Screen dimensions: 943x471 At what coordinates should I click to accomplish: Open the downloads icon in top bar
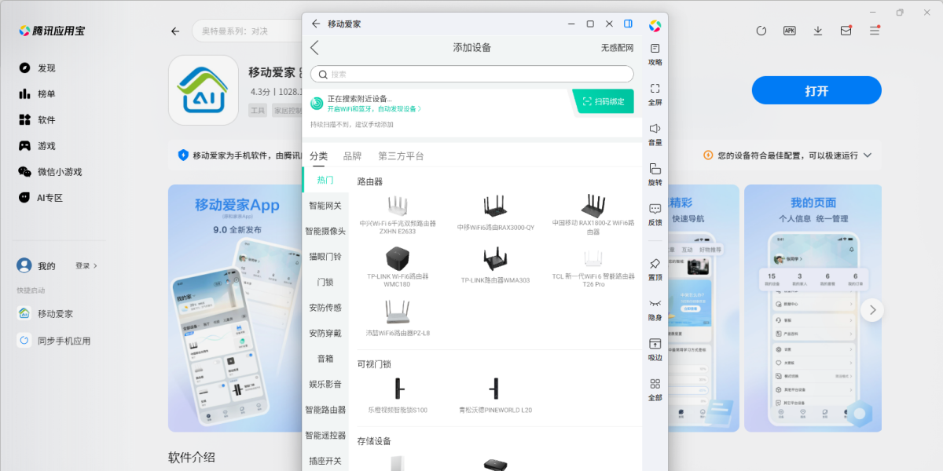(818, 31)
